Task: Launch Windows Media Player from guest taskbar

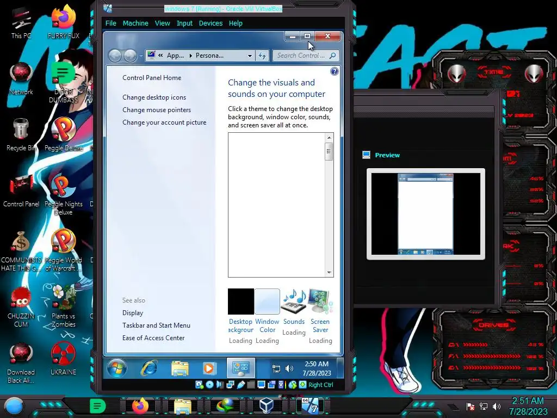Action: (x=209, y=368)
